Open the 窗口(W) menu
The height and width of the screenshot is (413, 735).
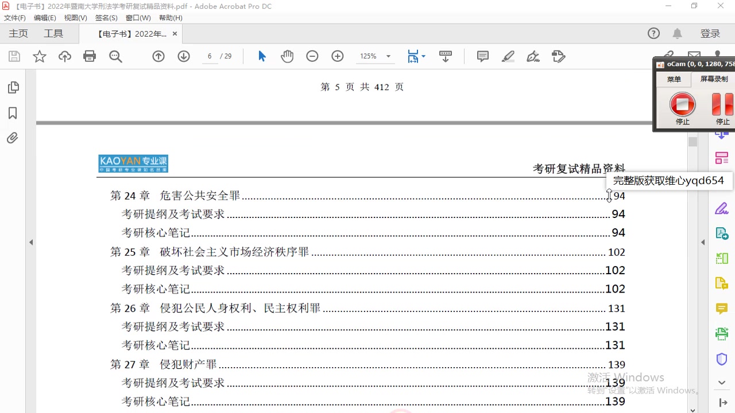point(138,18)
